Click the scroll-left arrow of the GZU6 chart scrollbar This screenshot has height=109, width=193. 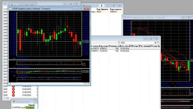click(10, 84)
